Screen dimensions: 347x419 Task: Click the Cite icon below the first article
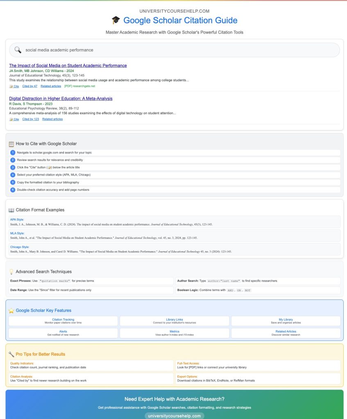tap(11, 86)
